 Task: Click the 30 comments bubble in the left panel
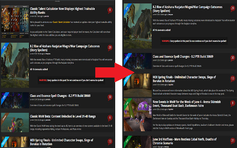pyautogui.click(x=110, y=97)
